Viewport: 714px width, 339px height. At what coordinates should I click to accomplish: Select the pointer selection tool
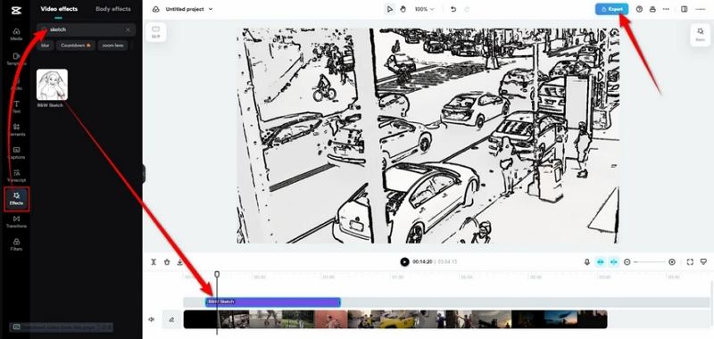click(x=389, y=9)
